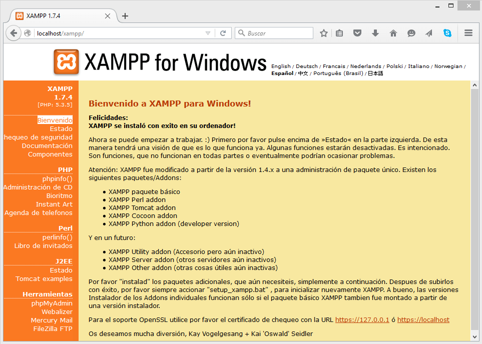Show bookmarks list icon
This screenshot has height=344, width=482.
pos(339,33)
